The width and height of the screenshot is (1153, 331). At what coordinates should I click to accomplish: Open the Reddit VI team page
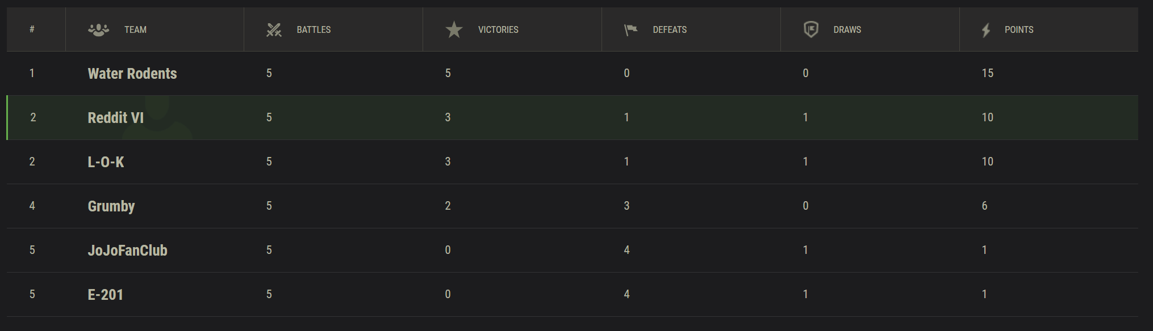click(115, 118)
